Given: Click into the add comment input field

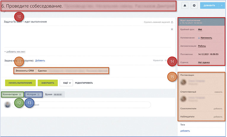Looking at the screenshot, I should pos(81,105).
